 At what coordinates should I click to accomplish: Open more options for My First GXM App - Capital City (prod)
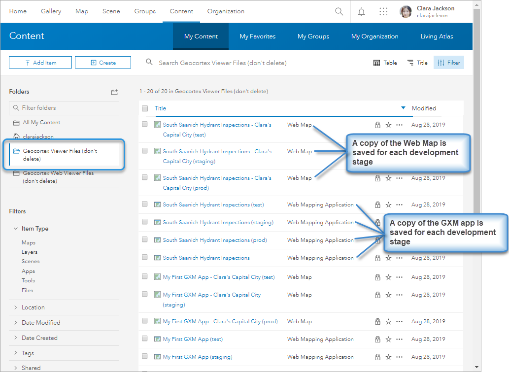click(400, 322)
